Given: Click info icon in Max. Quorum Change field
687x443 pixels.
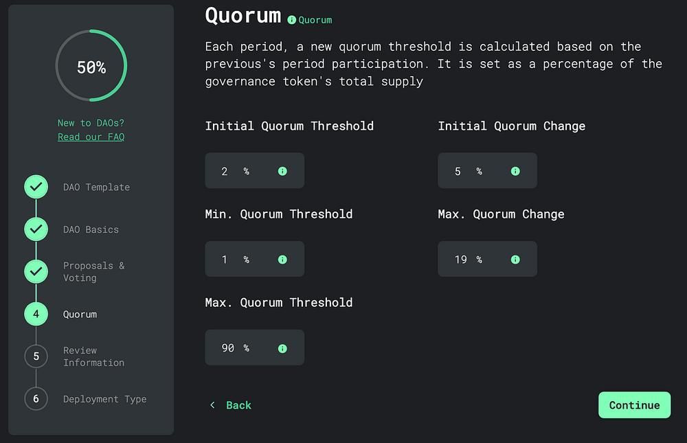Looking at the screenshot, I should [x=515, y=260].
